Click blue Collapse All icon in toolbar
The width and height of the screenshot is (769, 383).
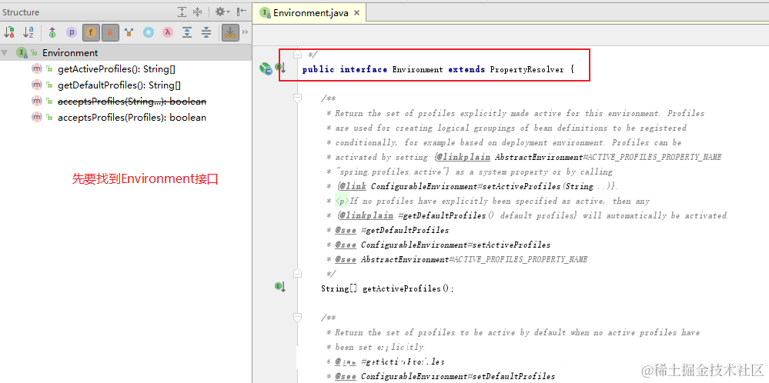click(206, 33)
